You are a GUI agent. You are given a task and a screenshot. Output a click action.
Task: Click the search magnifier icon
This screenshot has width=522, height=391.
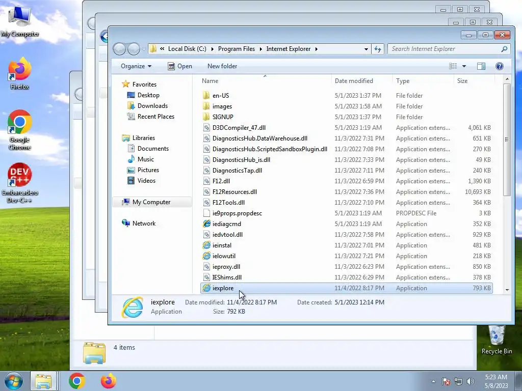point(504,49)
